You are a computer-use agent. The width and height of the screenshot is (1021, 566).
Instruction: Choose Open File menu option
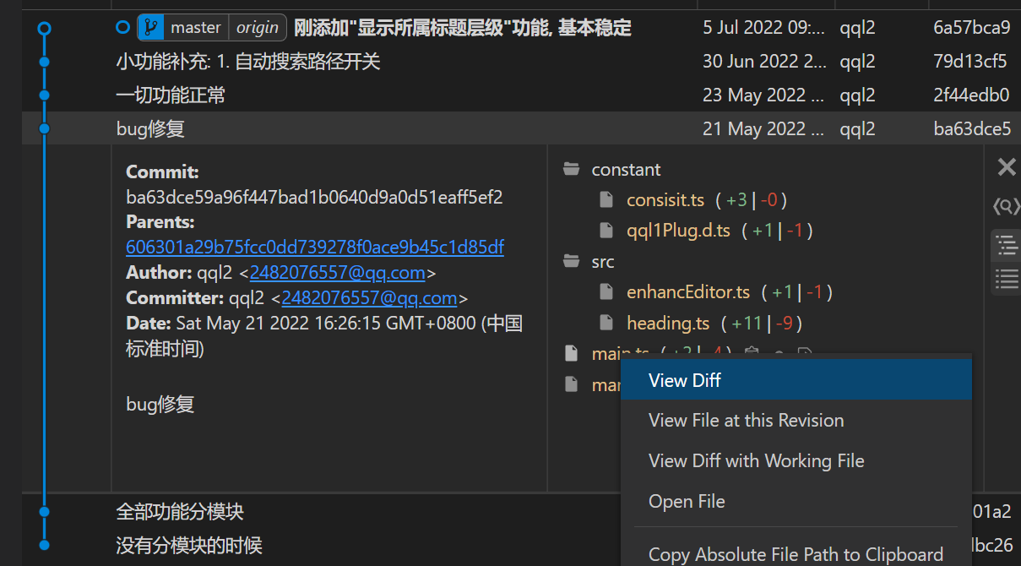pos(687,502)
